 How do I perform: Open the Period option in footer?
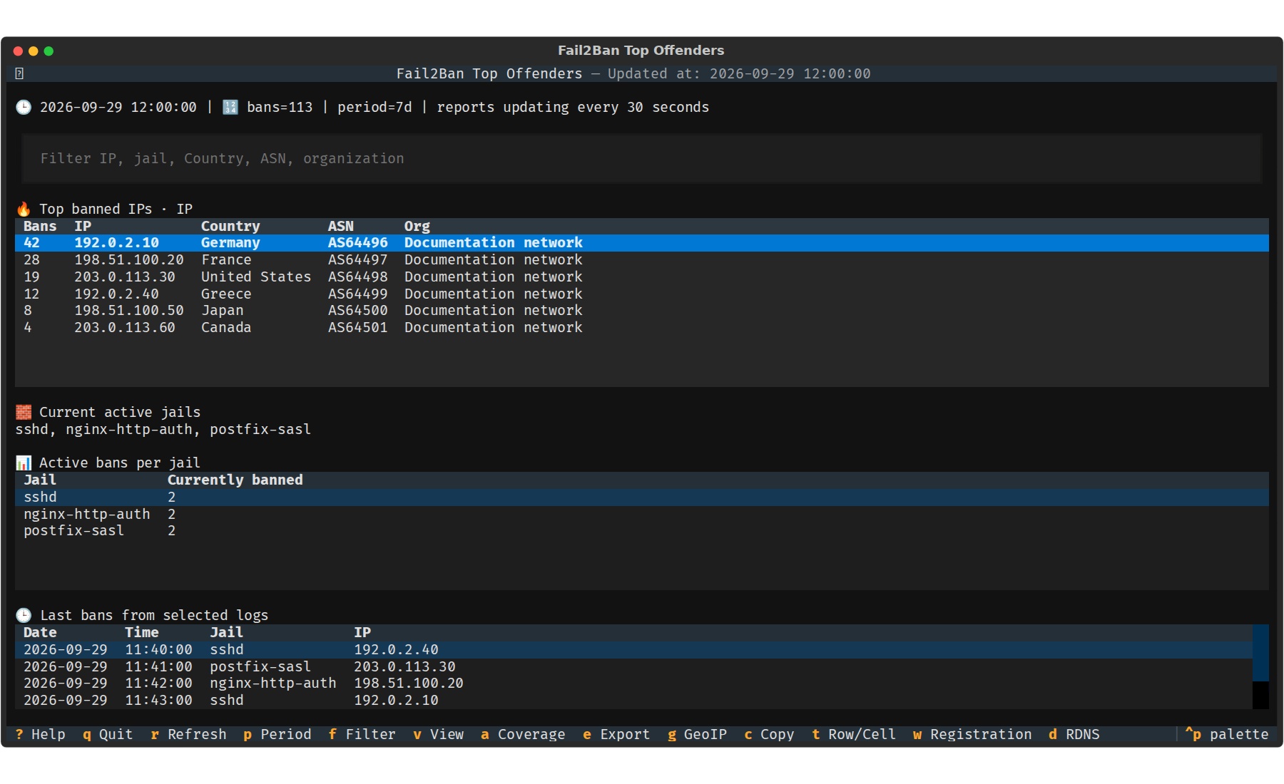[277, 734]
